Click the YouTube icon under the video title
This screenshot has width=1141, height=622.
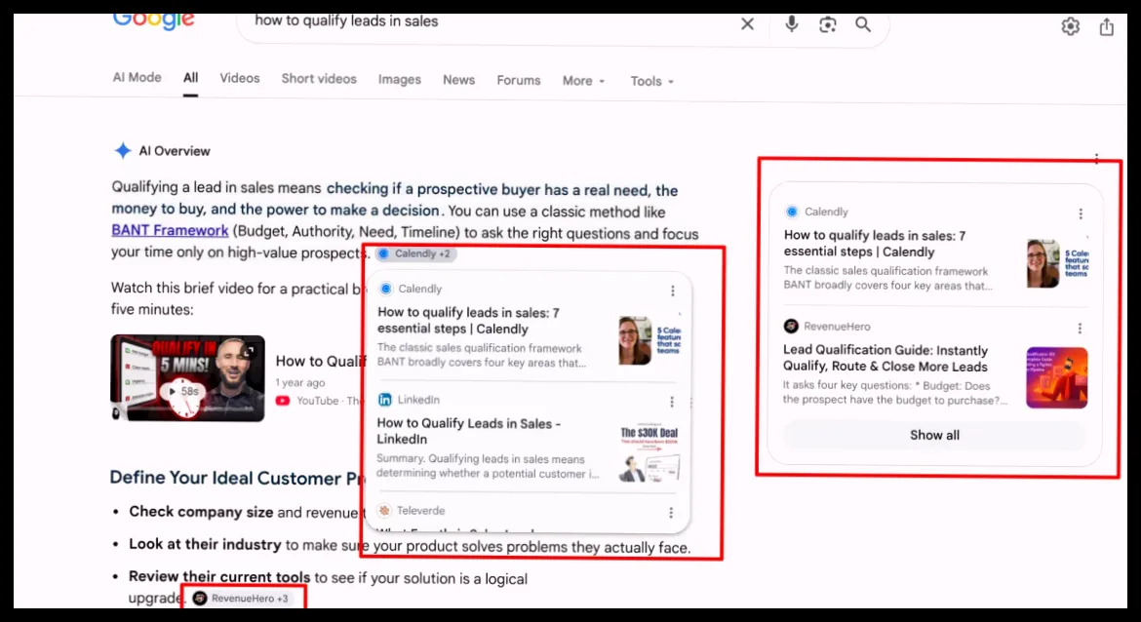coord(283,401)
